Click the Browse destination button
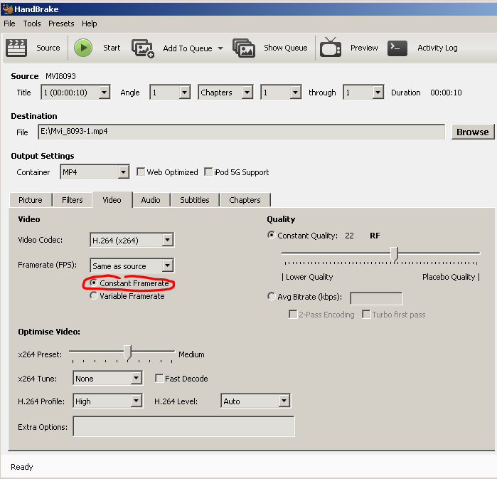This screenshot has height=479, width=497. pos(473,132)
